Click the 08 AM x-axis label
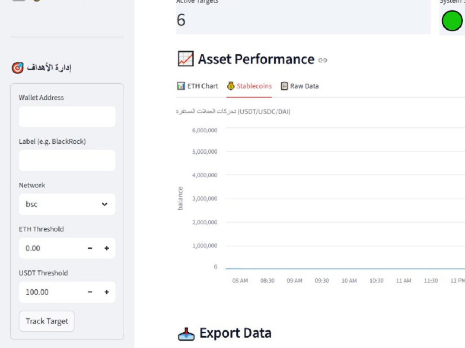The image size is (465, 348). pyautogui.click(x=240, y=281)
